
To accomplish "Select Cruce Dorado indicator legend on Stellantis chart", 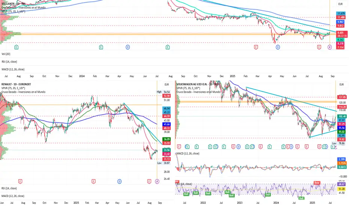I will pos(24,7).
